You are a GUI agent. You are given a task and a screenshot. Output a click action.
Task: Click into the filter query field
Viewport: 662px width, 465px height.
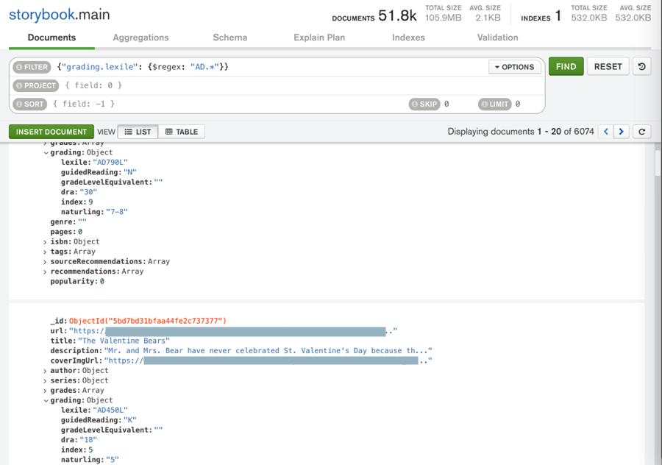(270, 67)
